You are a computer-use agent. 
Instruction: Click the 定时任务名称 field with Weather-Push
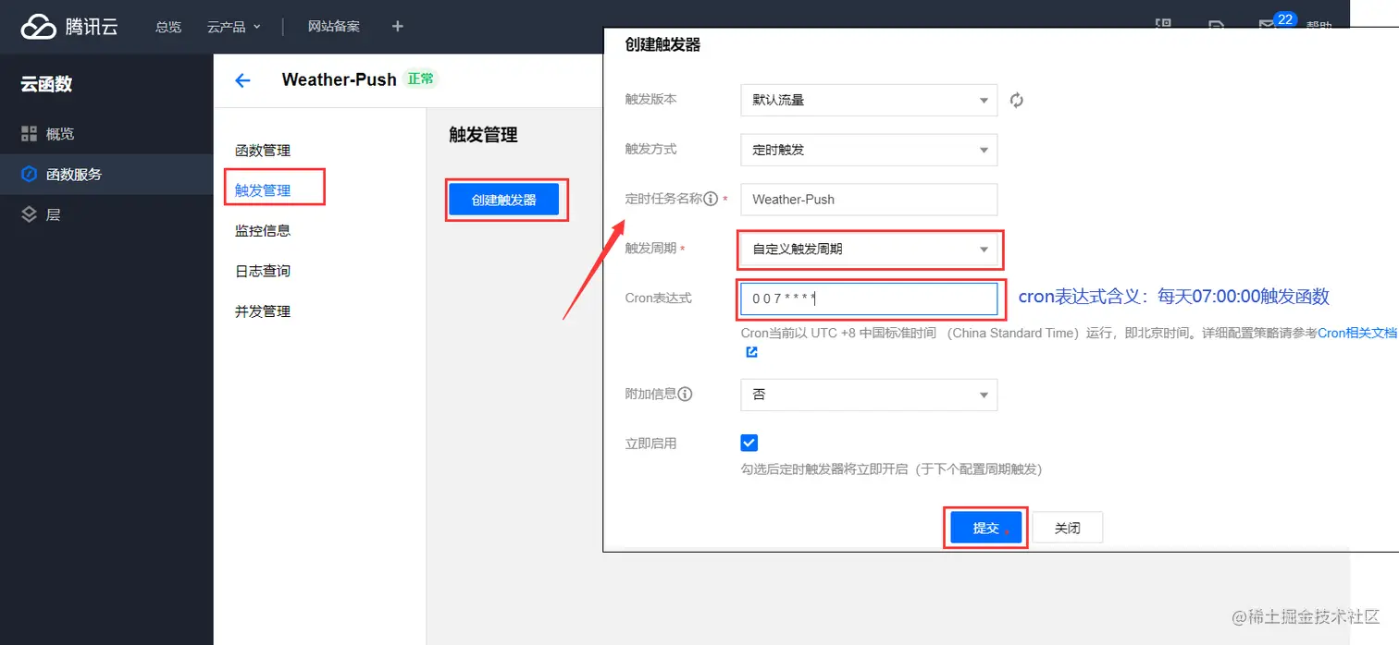coord(869,200)
